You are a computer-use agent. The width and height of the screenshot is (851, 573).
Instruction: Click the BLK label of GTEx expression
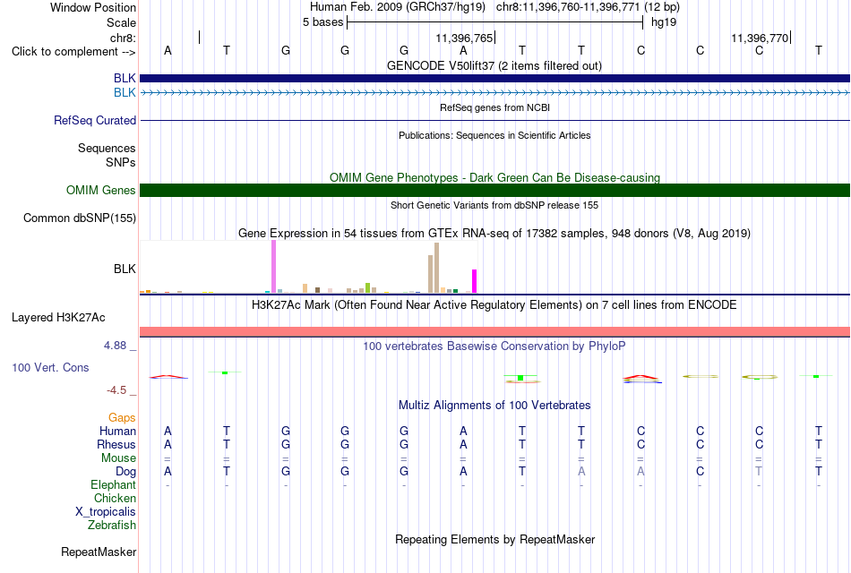125,269
